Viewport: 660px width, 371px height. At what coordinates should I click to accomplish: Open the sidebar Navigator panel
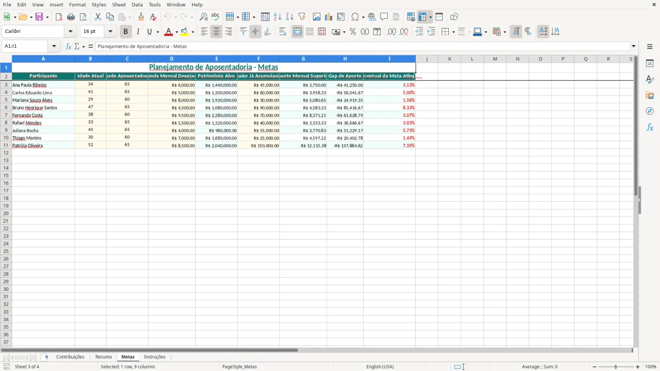[x=650, y=111]
